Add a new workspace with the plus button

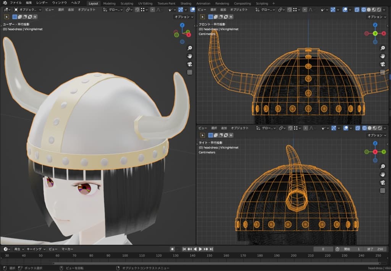(x=273, y=3)
